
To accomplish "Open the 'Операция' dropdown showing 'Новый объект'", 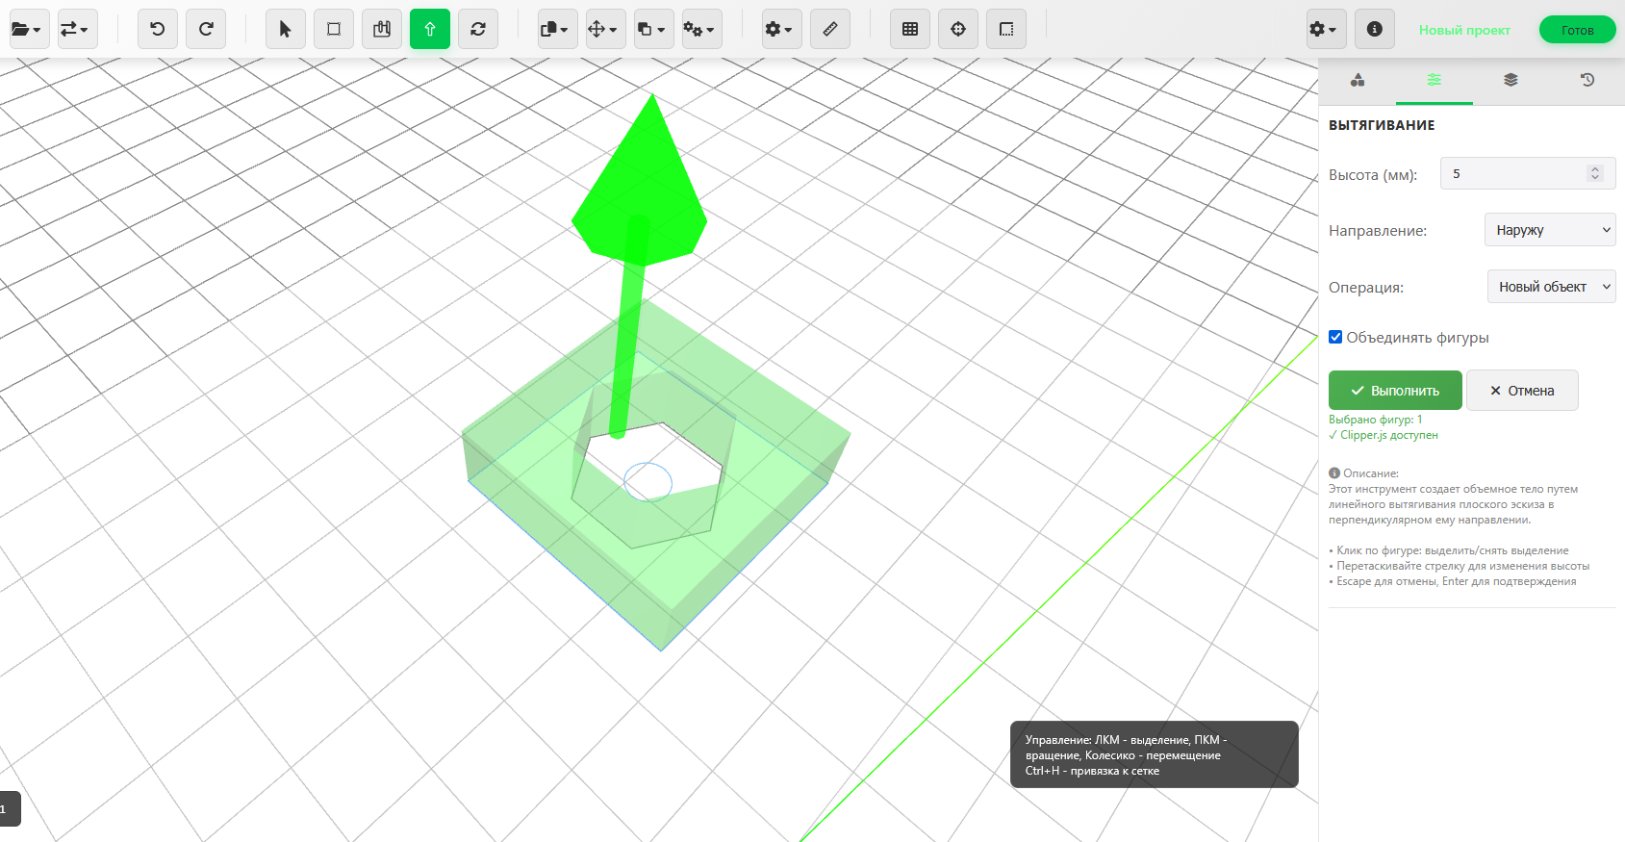I will (x=1551, y=287).
